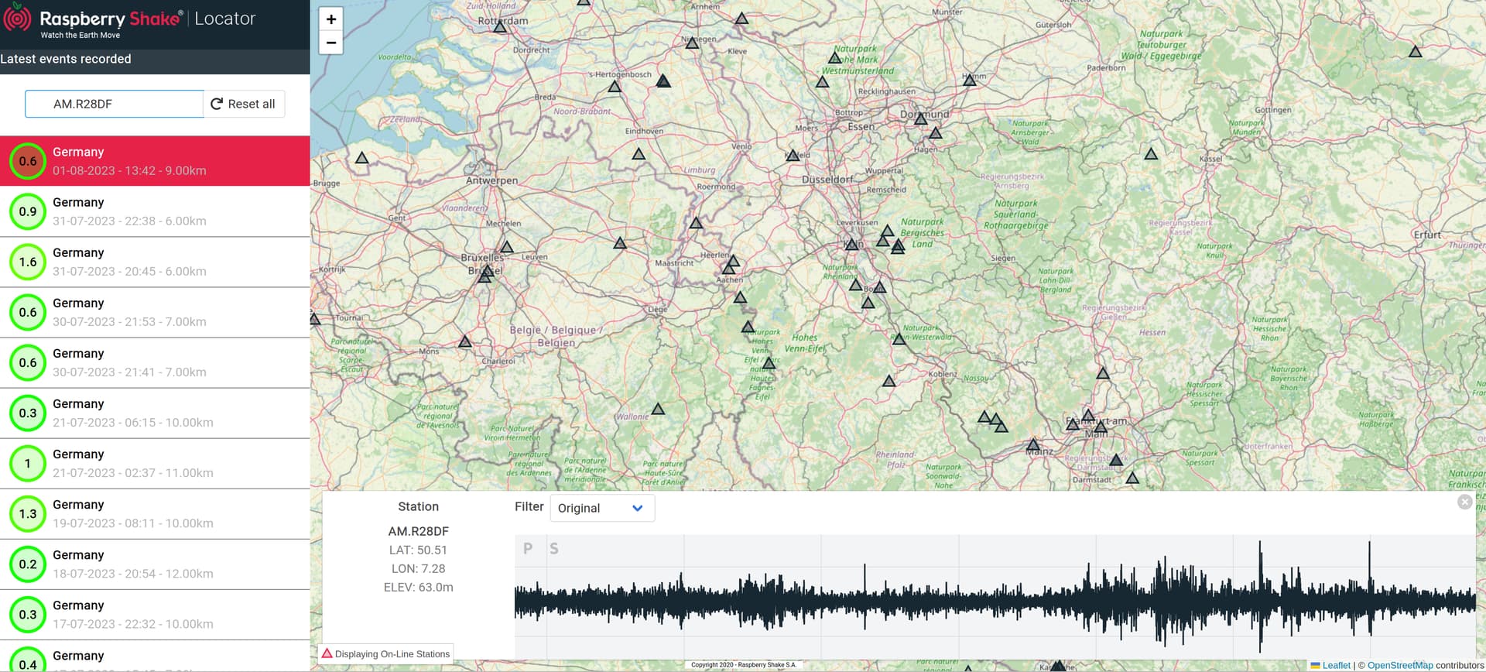This screenshot has height=672, width=1486.
Task: Click the Latest events recorded header
Action: tap(66, 59)
